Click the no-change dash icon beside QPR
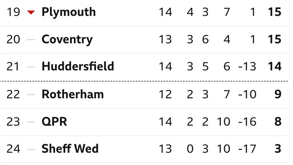Viewport: 293px width, 165px height. click(x=31, y=122)
